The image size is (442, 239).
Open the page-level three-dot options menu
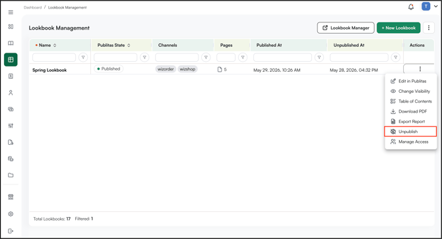pyautogui.click(x=429, y=28)
